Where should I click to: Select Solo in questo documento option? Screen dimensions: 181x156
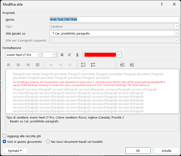pyautogui.click(x=4, y=141)
